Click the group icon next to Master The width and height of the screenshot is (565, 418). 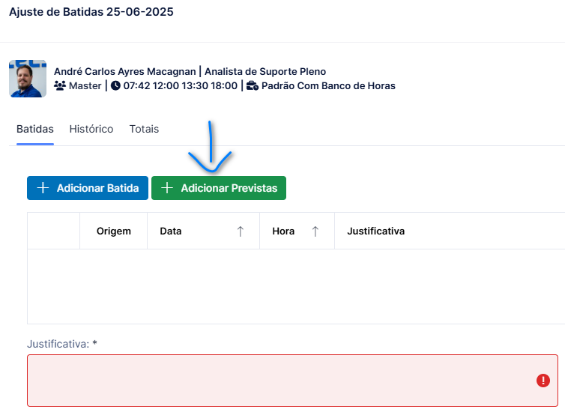coord(60,85)
